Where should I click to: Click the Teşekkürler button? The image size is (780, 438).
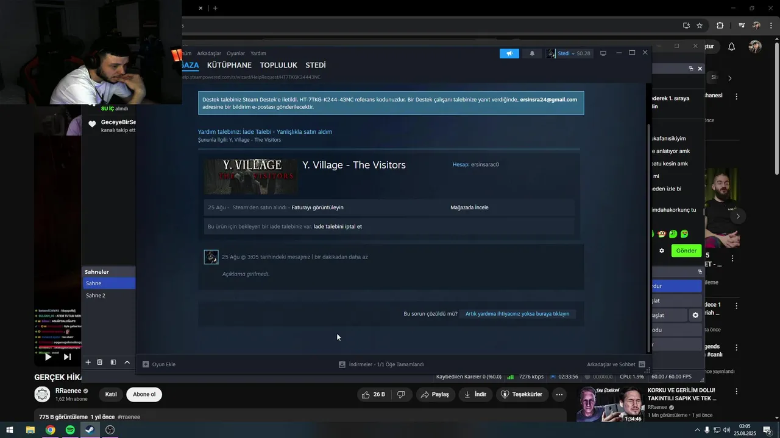(522, 394)
